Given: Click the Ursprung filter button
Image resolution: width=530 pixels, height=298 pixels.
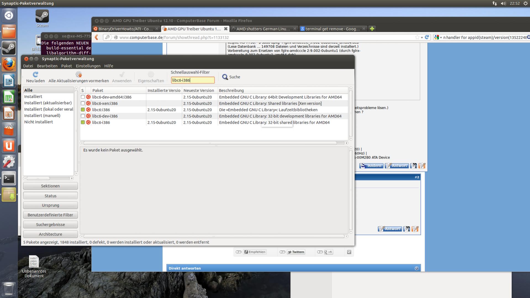Looking at the screenshot, I should point(50,205).
